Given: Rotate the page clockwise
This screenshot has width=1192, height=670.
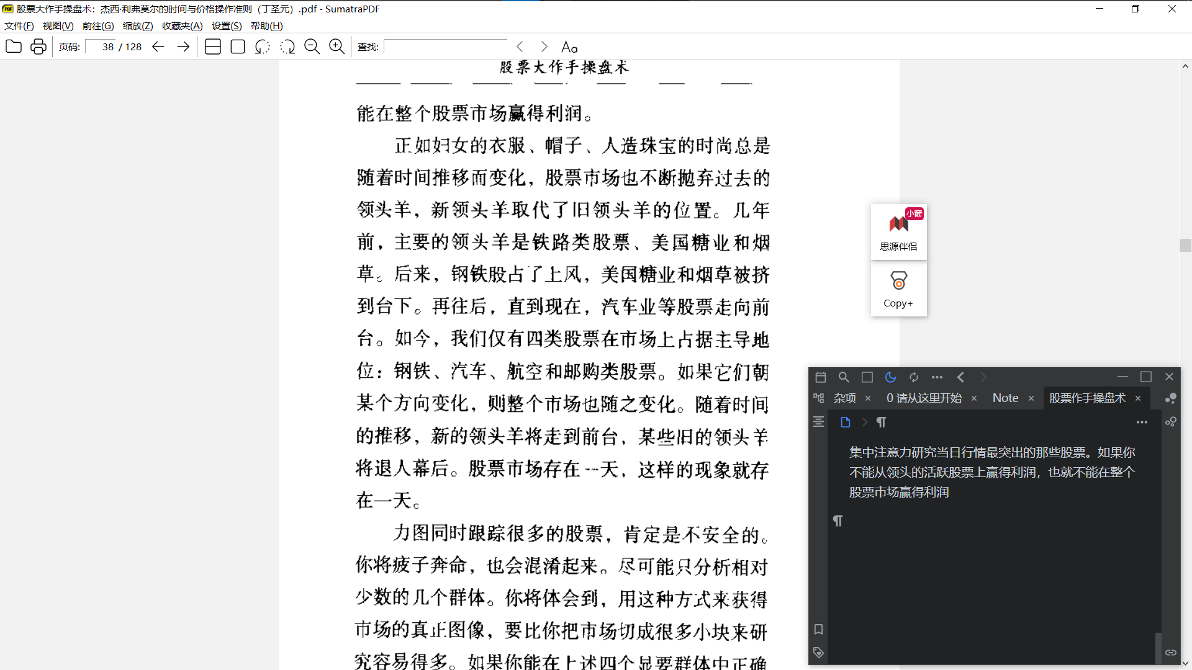Looking at the screenshot, I should (x=287, y=47).
